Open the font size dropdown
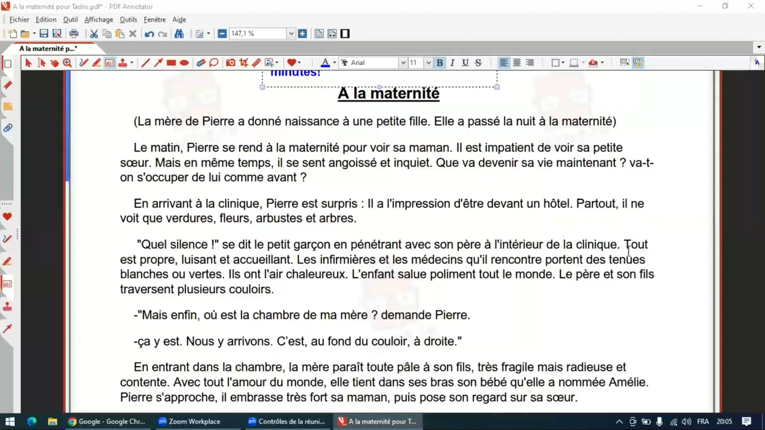Viewport: 765px width, 430px height. click(428, 63)
